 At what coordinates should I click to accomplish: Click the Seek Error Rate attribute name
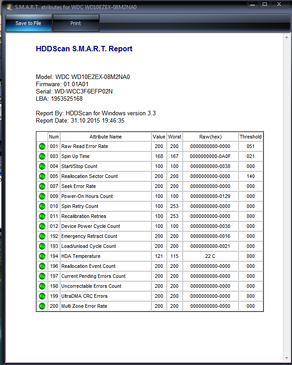(79, 186)
